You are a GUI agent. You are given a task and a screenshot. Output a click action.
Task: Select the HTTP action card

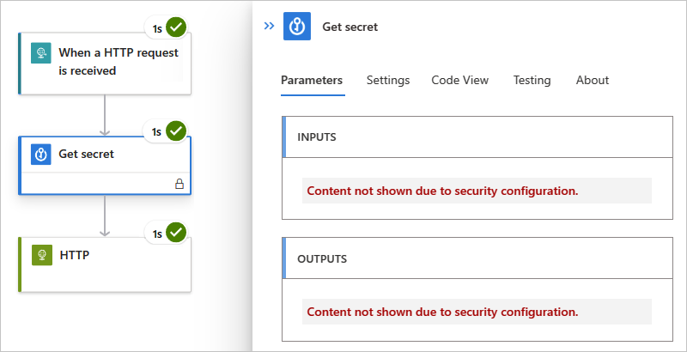pos(105,264)
